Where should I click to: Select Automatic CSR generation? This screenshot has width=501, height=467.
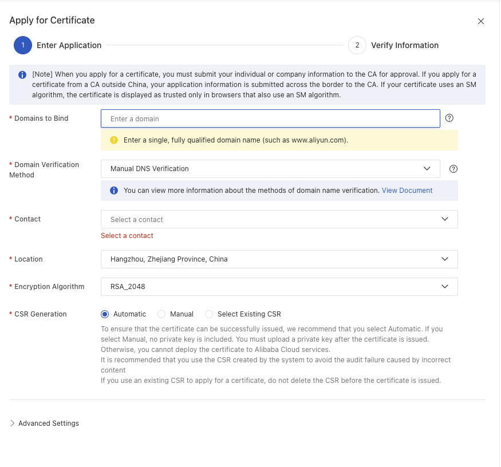[105, 314]
